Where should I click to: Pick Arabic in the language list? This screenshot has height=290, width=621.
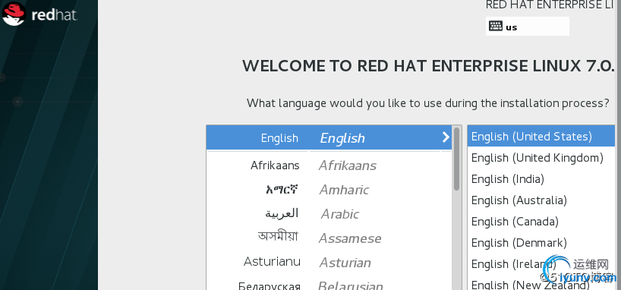(x=329, y=213)
